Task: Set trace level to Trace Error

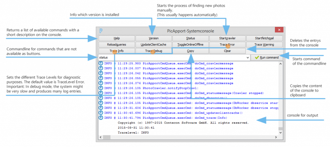Action: pyautogui.click(x=227, y=44)
